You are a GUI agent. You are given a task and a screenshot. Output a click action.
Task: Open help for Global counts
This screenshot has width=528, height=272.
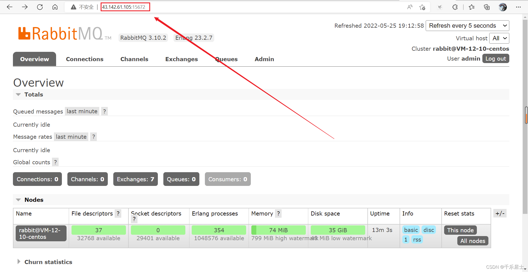coord(55,162)
